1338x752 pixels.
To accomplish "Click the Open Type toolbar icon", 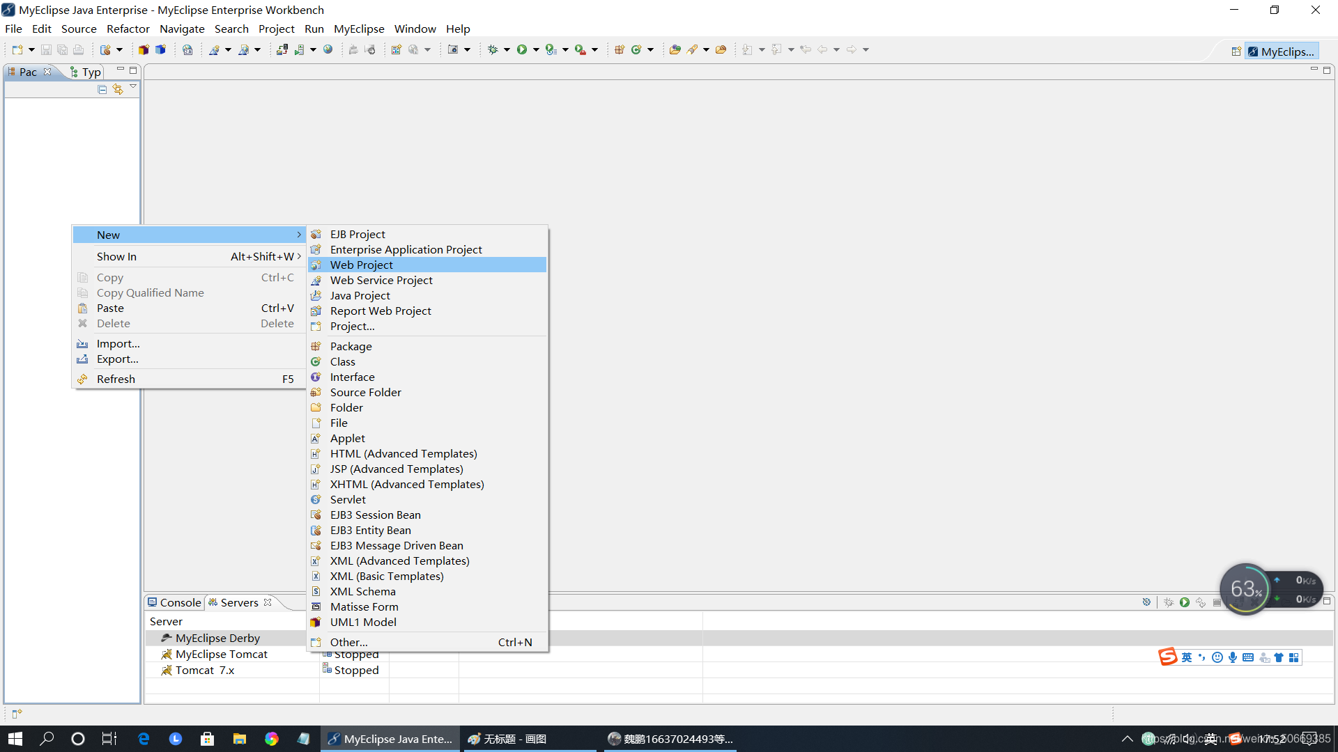I will click(x=675, y=49).
